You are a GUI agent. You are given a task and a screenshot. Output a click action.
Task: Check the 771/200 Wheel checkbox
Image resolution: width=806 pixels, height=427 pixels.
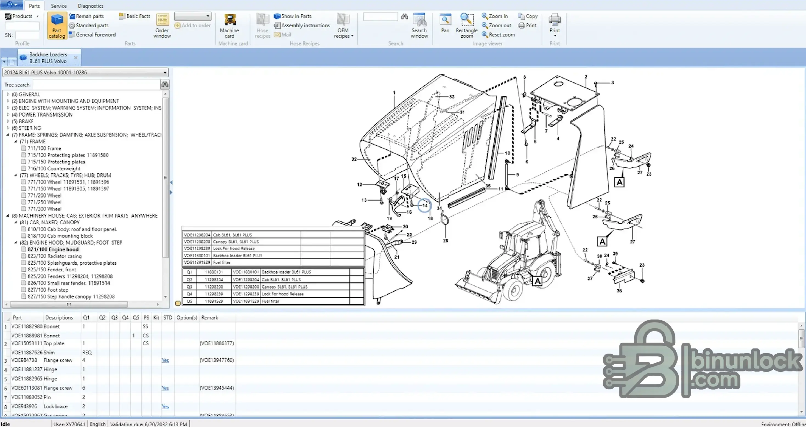(23, 195)
